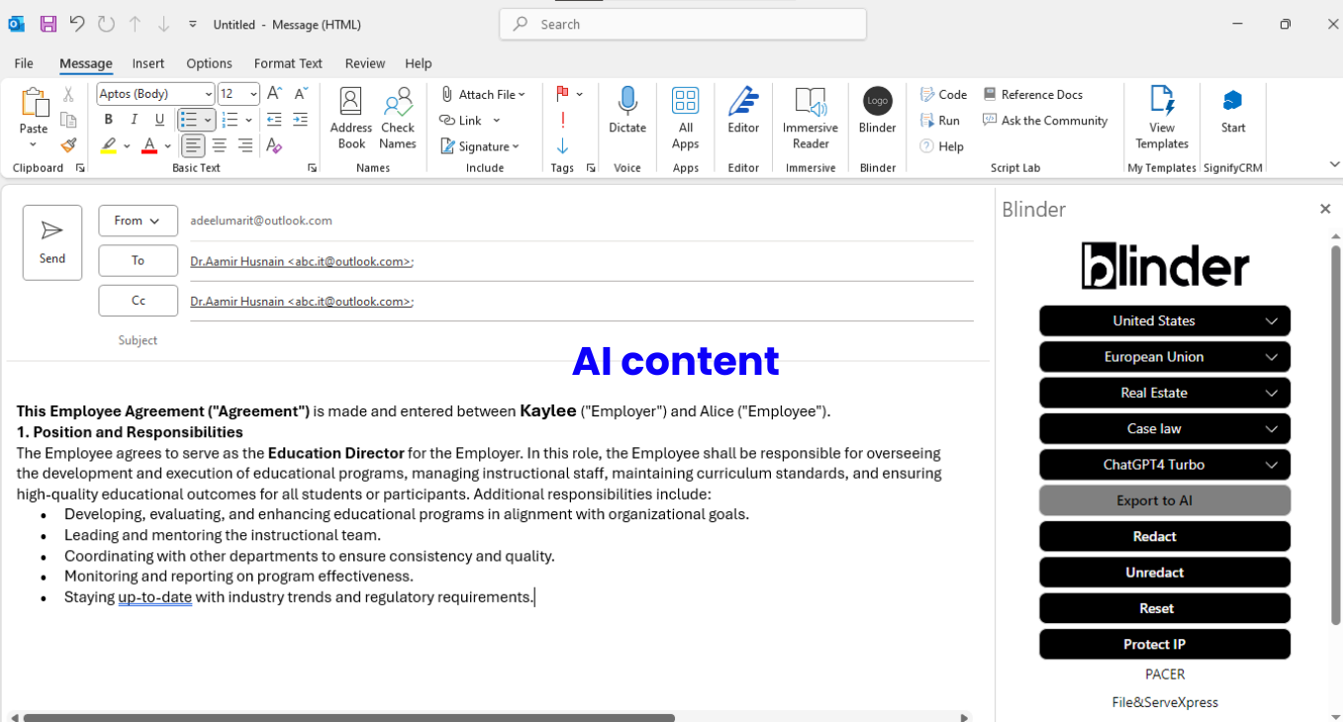Screen dimensions: 1343x722
Task: Expand the font size dropdown
Action: tap(251, 93)
